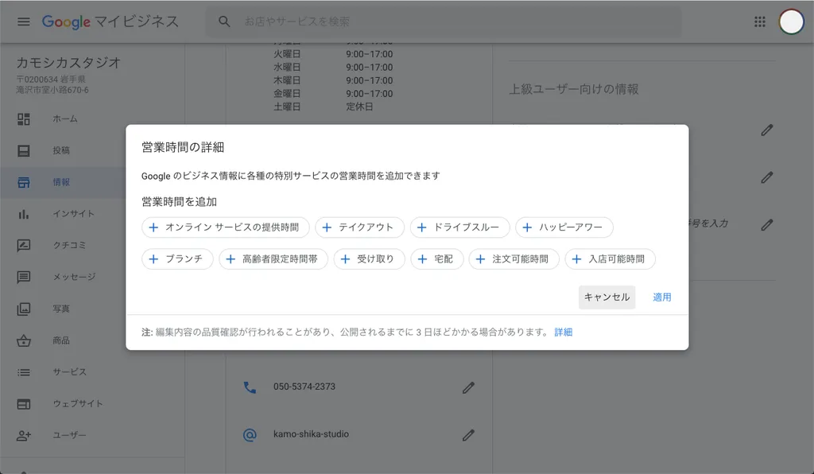
Task: Open 商品 in the sidebar
Action: (60, 340)
